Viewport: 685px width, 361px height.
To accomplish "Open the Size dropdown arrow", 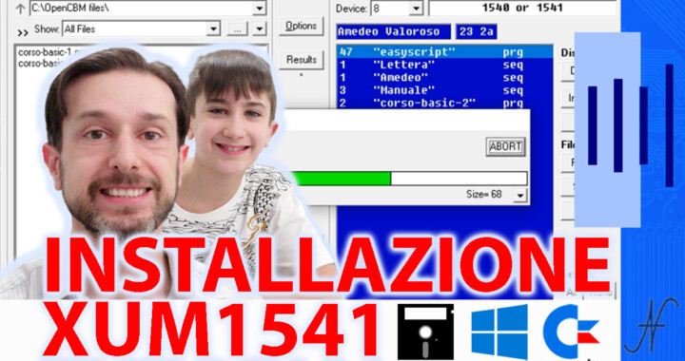I will [x=519, y=195].
